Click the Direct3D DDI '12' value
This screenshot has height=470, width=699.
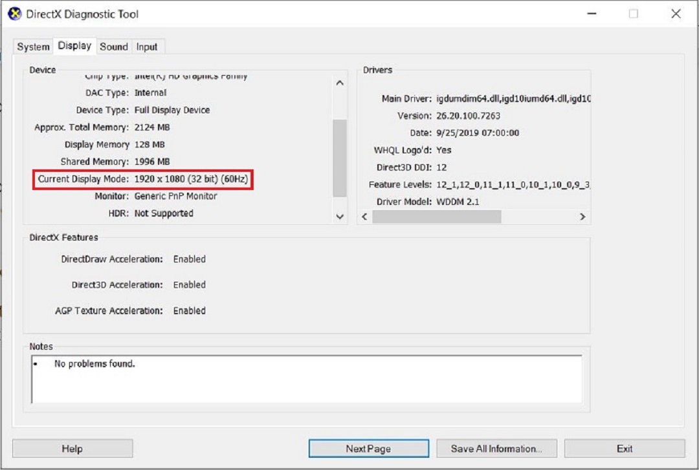[x=441, y=167]
